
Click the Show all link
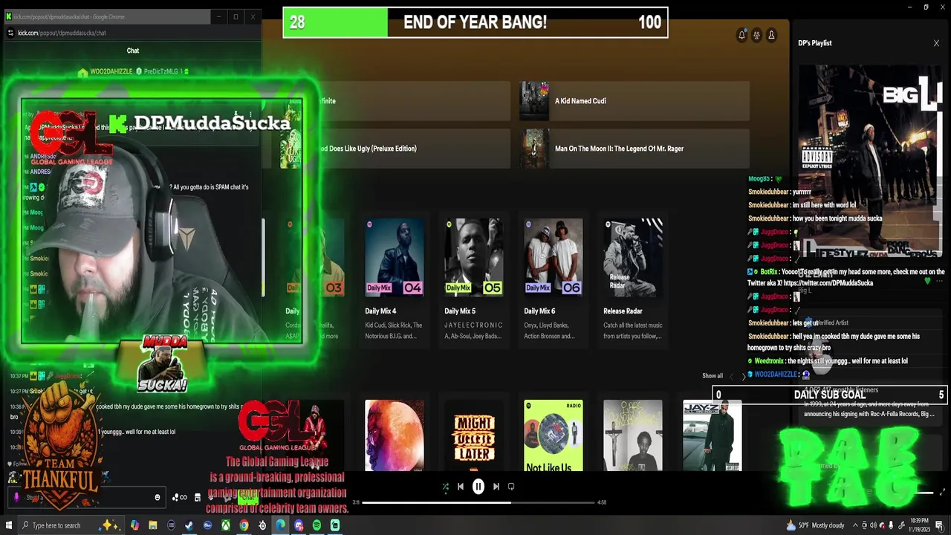pyautogui.click(x=713, y=376)
